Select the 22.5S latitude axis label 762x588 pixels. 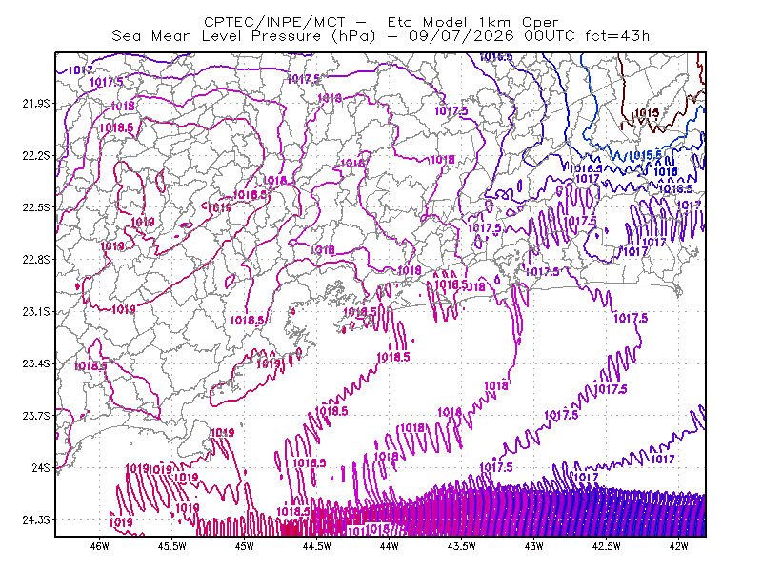pos(36,207)
